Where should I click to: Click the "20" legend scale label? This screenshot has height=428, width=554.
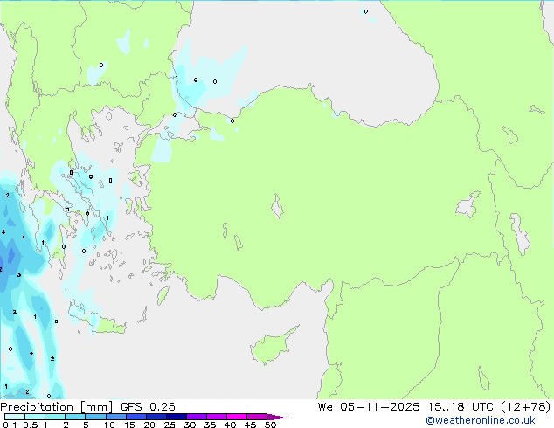(x=149, y=425)
